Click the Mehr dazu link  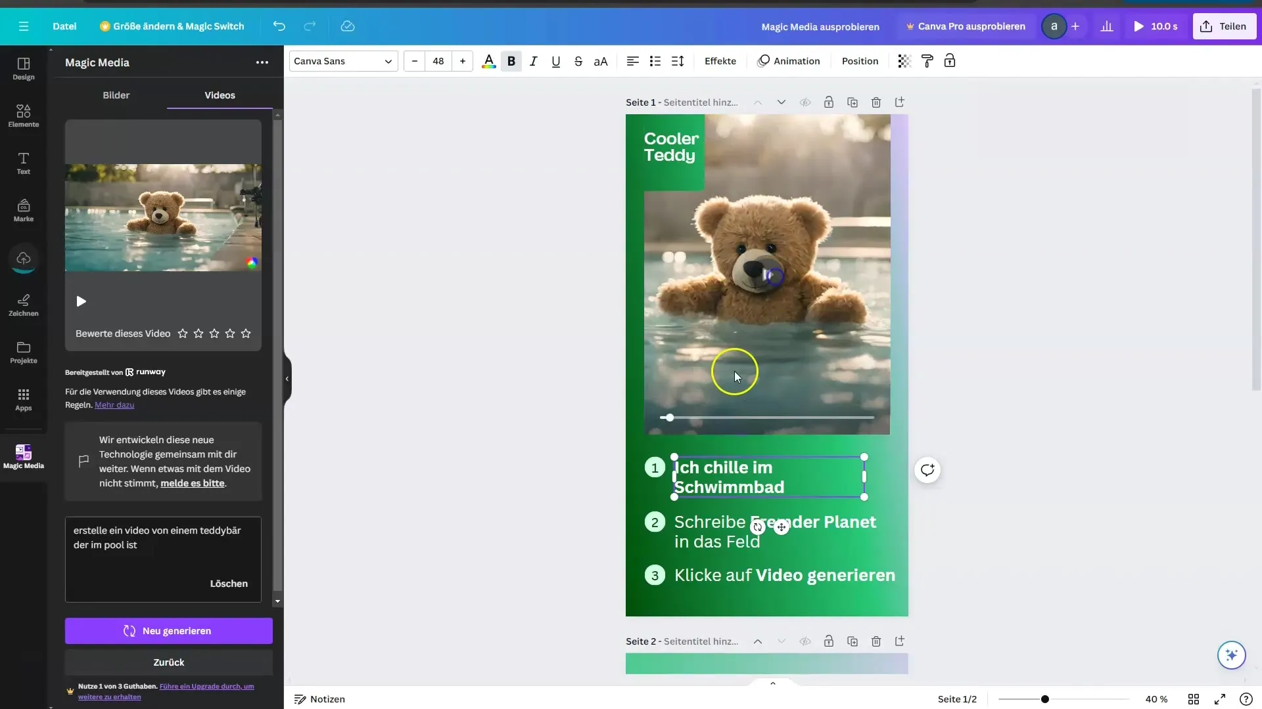tap(114, 404)
